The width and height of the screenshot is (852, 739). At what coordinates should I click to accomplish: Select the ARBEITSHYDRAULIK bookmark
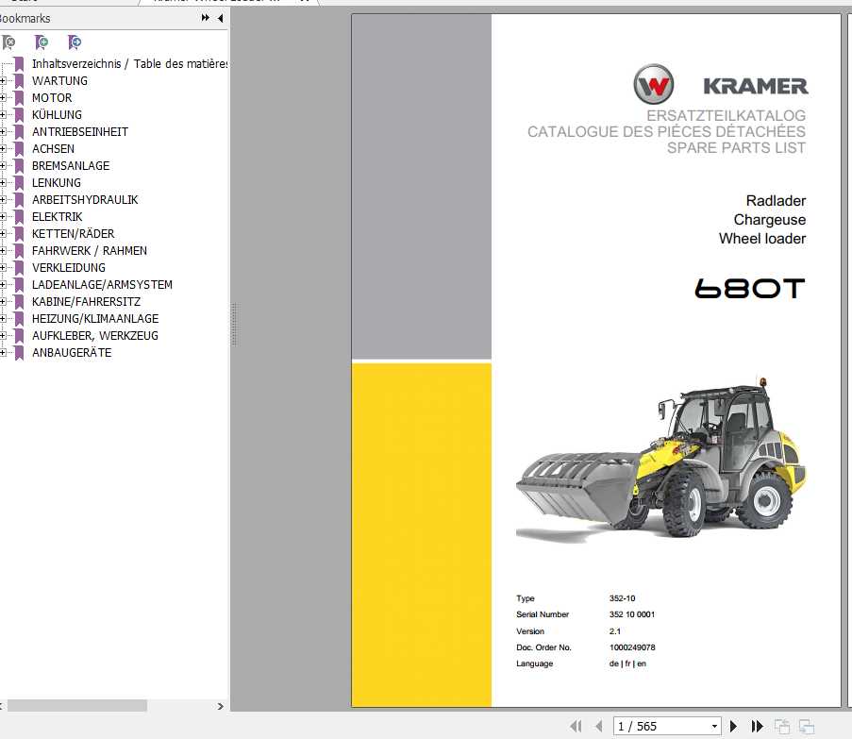coord(85,199)
